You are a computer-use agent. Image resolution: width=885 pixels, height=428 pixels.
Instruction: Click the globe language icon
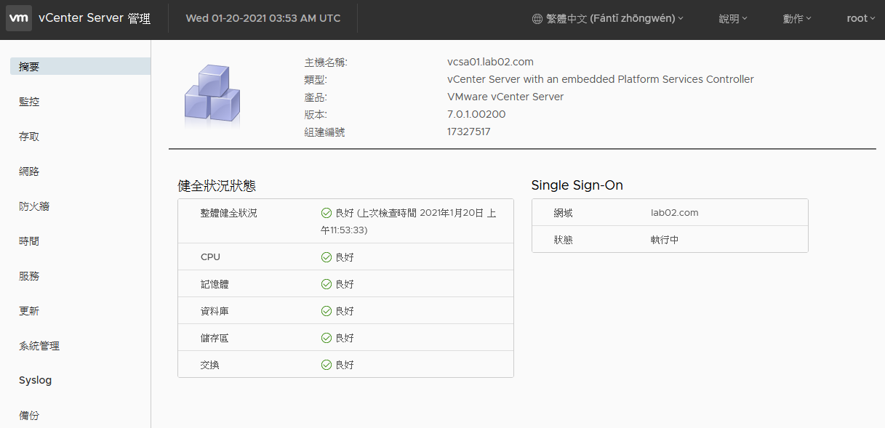(537, 19)
